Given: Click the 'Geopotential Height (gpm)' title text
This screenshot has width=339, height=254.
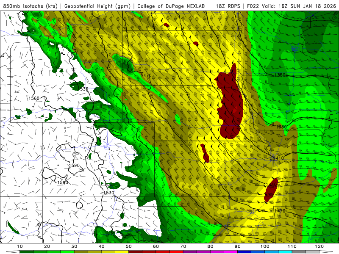Looking at the screenshot, I should click(x=97, y=6).
